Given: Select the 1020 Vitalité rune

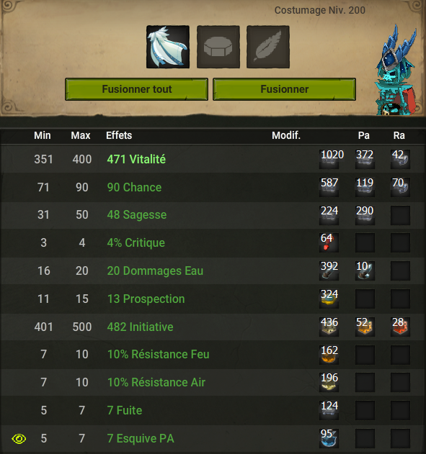Looking at the screenshot, I should click(x=329, y=159).
